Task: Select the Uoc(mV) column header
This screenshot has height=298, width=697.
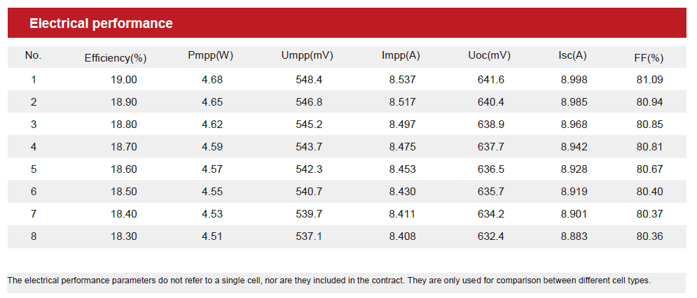Action: [x=489, y=56]
